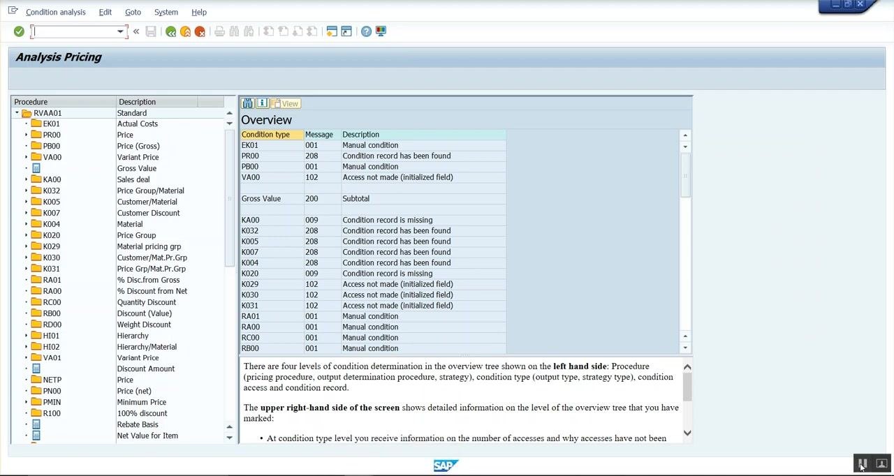This screenshot has height=476, width=894.
Task: Click the Create Shortcut icon
Action: (346, 31)
